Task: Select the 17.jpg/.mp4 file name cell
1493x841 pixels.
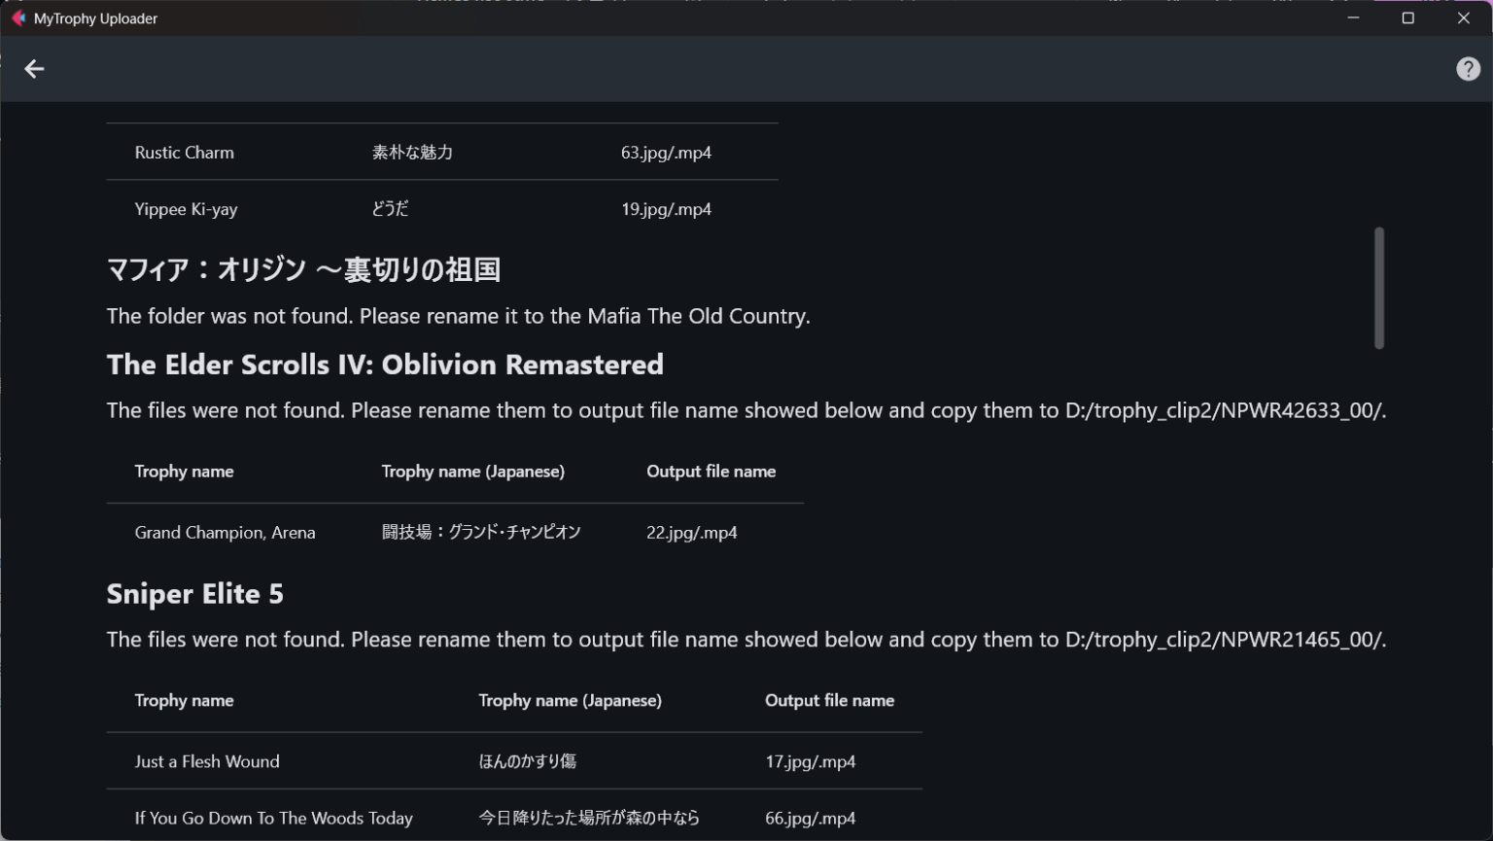Action: (x=810, y=761)
